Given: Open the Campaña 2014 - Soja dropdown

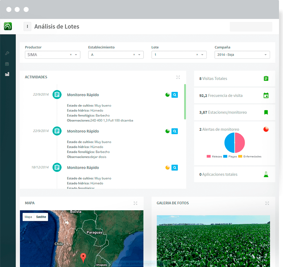Looking at the screenshot, I should [x=242, y=55].
